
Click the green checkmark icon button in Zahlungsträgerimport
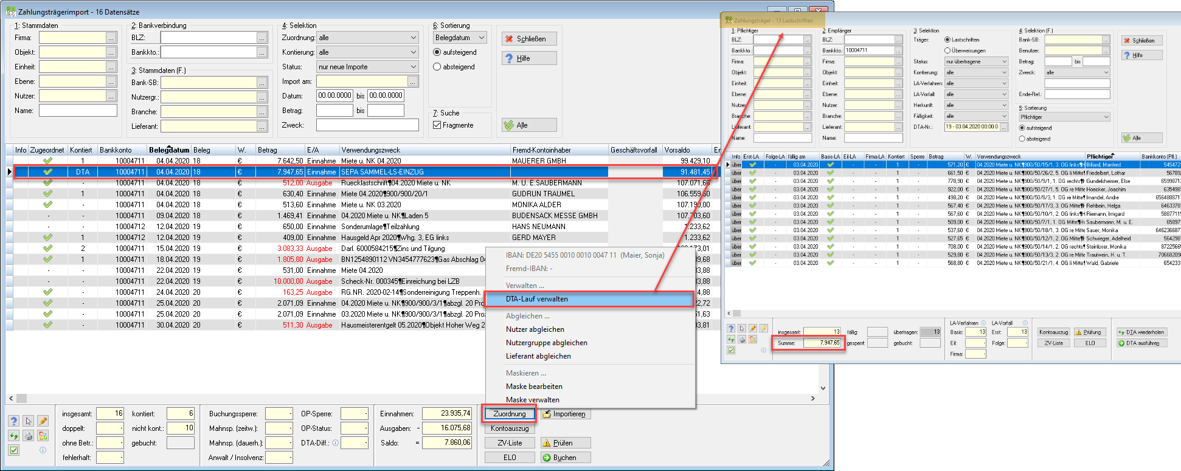(14, 450)
